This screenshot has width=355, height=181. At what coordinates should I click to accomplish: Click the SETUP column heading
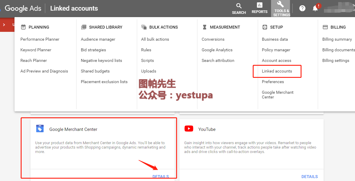coord(276,27)
